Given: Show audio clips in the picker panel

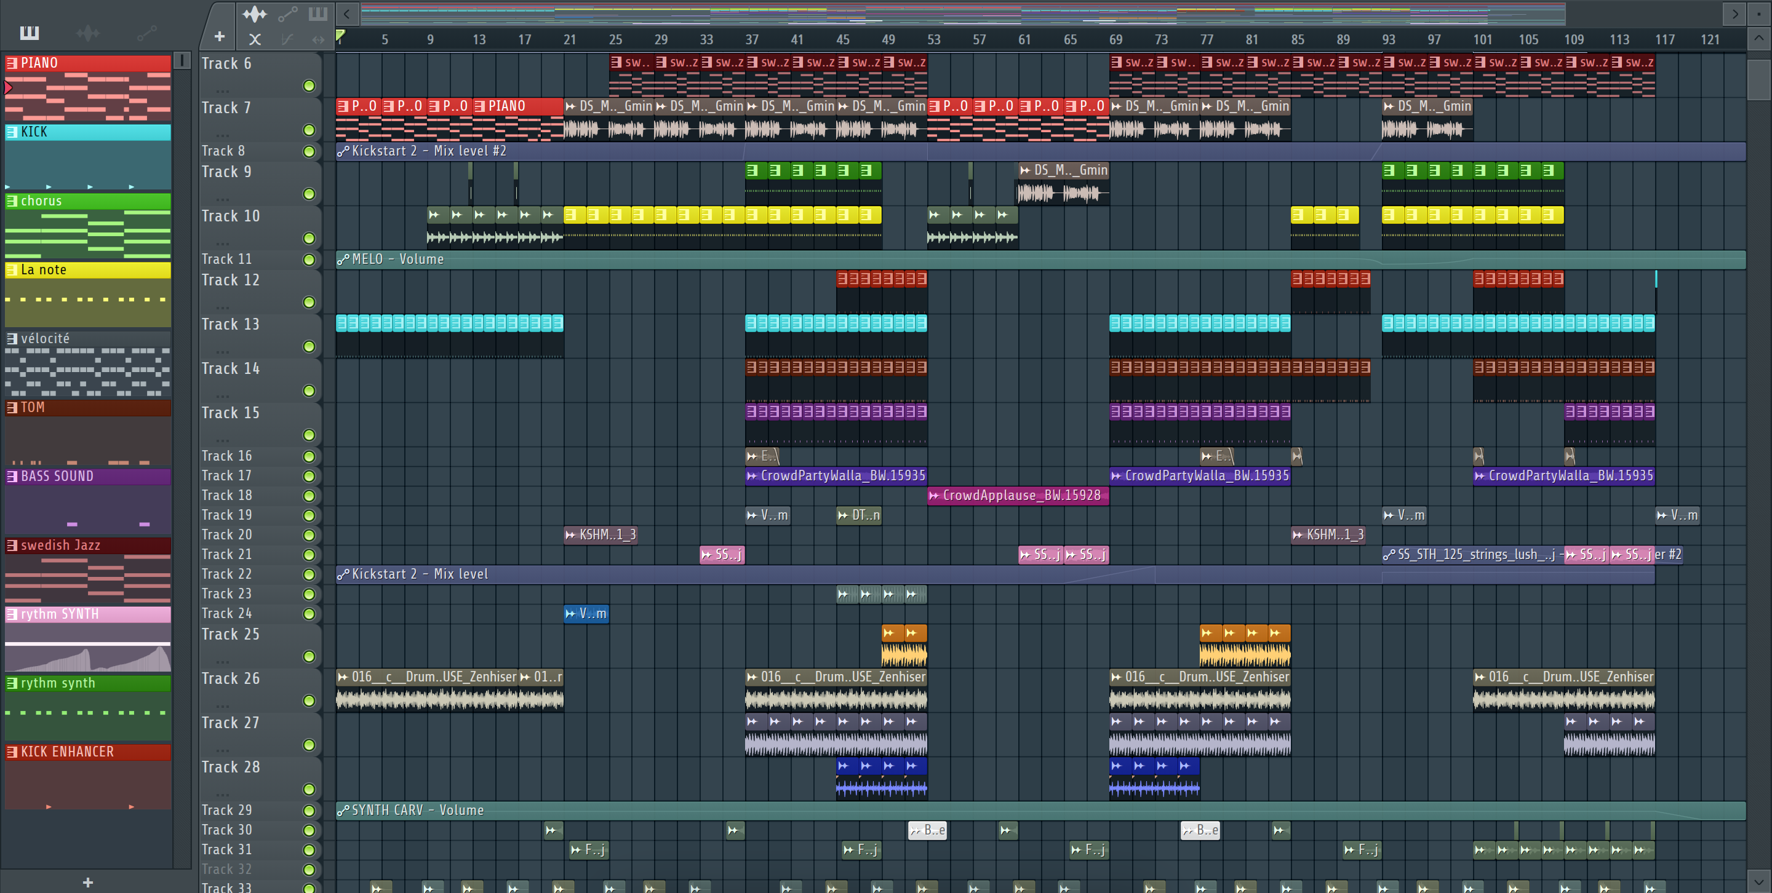Looking at the screenshot, I should click(87, 33).
